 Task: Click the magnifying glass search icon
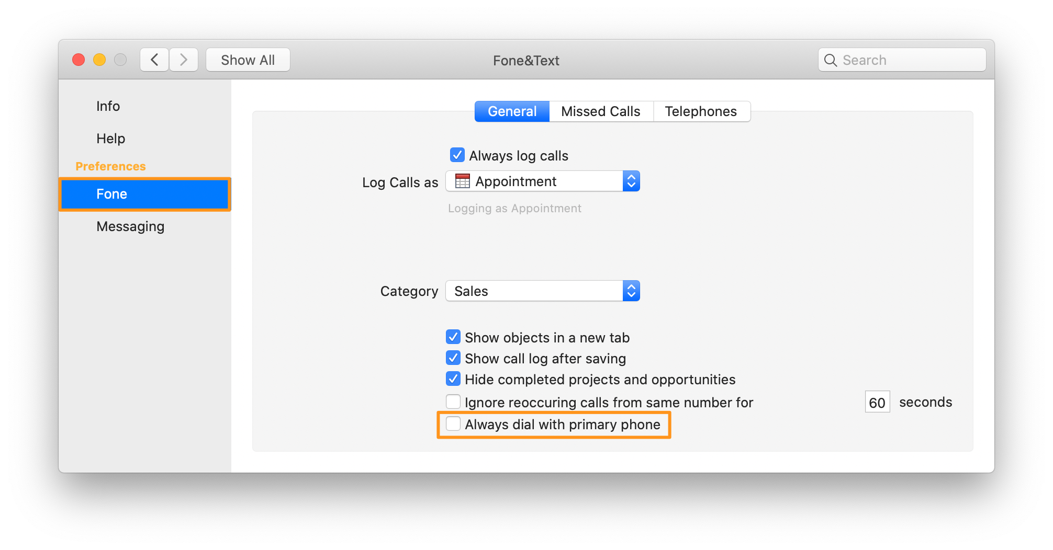[830, 60]
